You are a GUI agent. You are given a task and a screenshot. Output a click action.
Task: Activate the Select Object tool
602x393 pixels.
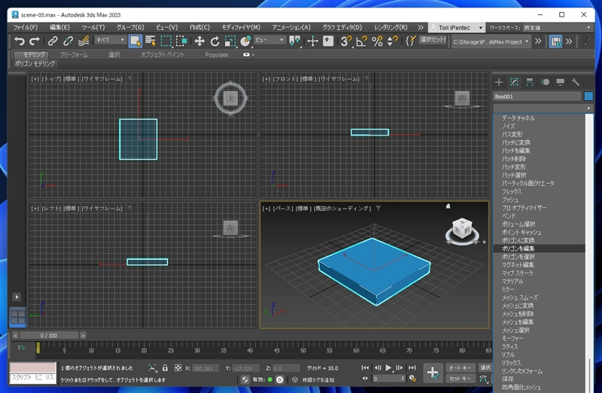pyautogui.click(x=135, y=41)
